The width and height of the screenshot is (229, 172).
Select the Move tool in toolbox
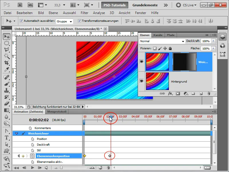pos(7,37)
